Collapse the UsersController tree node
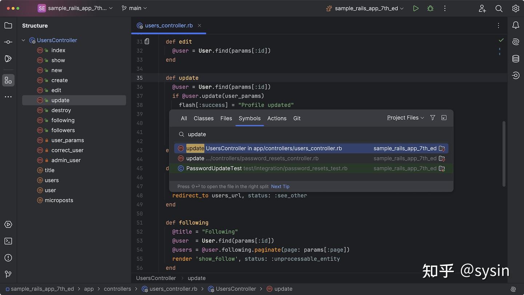This screenshot has height=295, width=524. pyautogui.click(x=24, y=40)
